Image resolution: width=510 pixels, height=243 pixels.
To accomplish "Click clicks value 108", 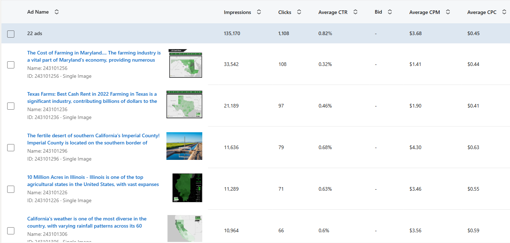I will 282,64.
